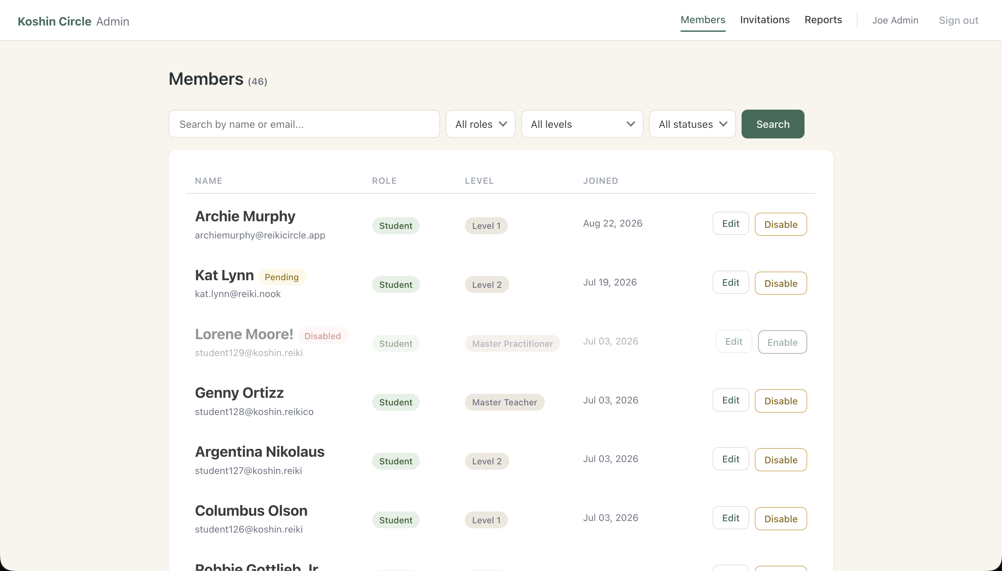Switch to the Members tab

click(x=703, y=20)
